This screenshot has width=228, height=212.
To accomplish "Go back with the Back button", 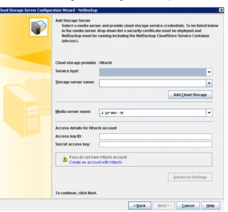I will (140, 206).
